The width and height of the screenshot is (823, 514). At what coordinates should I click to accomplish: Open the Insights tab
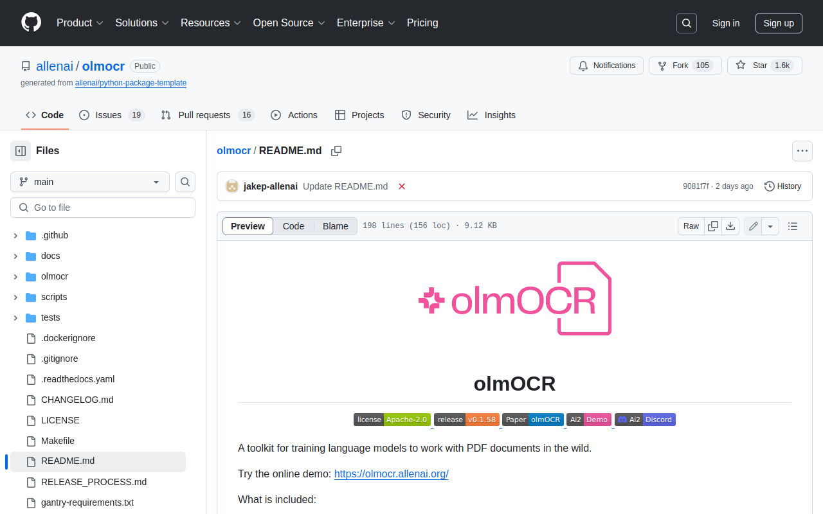point(491,115)
